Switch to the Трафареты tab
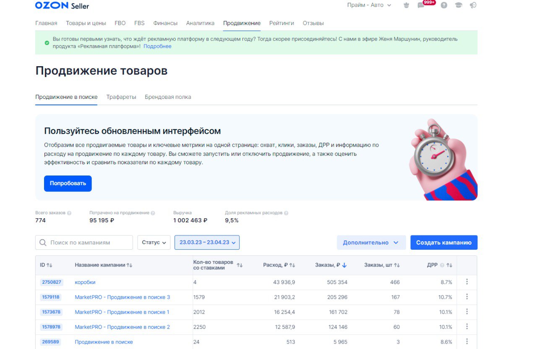The width and height of the screenshot is (537, 349). [x=121, y=97]
